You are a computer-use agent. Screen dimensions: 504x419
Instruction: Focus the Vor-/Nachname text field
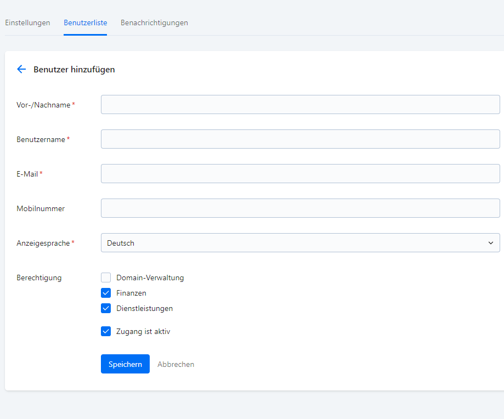[x=300, y=105]
